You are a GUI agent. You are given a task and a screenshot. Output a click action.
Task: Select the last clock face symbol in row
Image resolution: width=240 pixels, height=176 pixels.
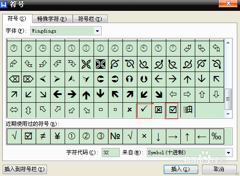(173, 48)
